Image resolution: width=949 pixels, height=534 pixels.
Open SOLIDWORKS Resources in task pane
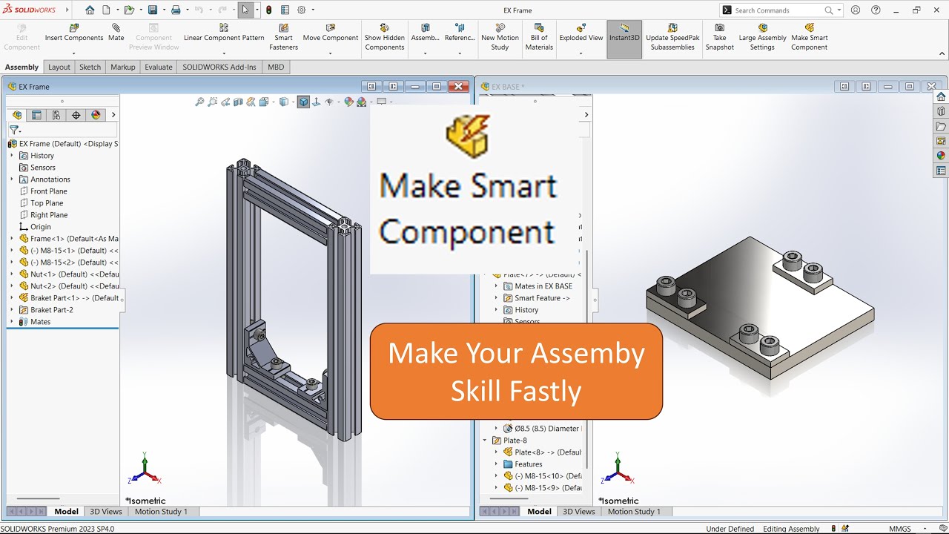(x=941, y=96)
